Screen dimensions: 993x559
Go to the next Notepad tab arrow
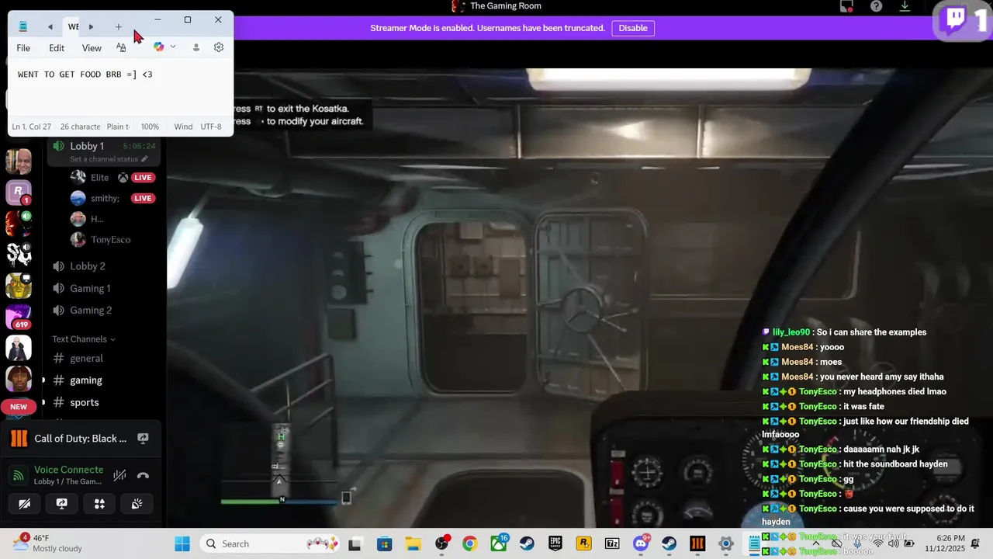[x=91, y=26]
